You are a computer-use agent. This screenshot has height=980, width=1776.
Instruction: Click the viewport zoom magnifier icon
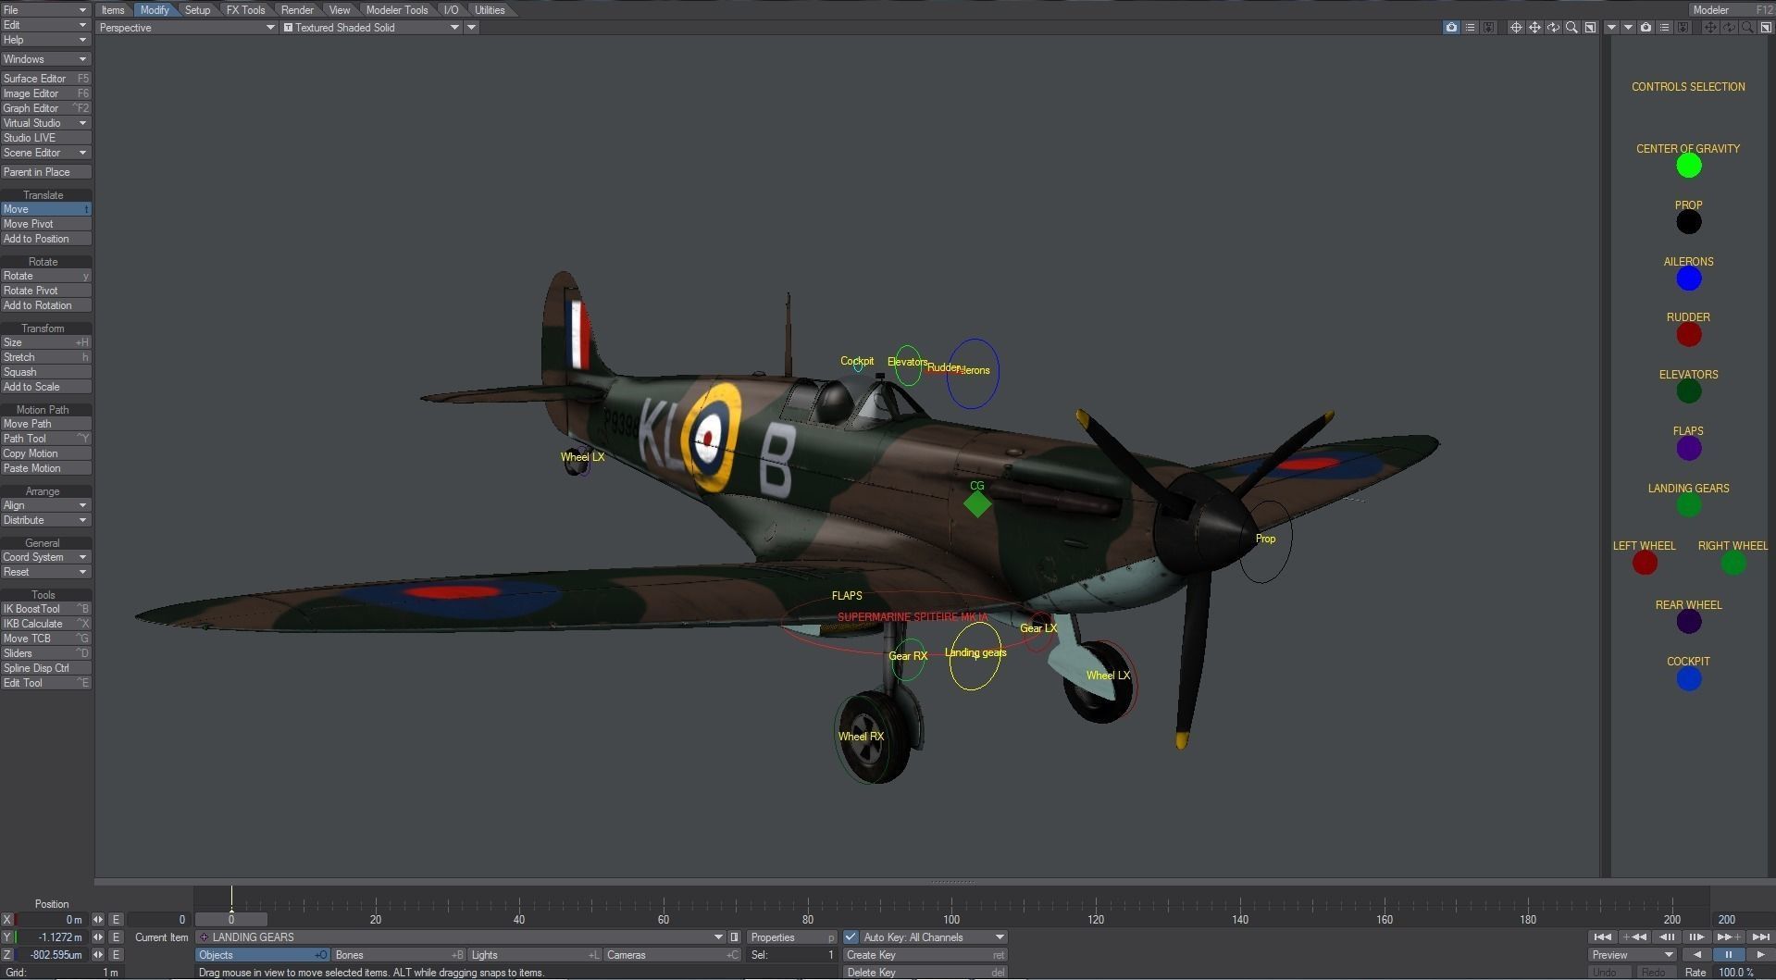click(x=1571, y=28)
